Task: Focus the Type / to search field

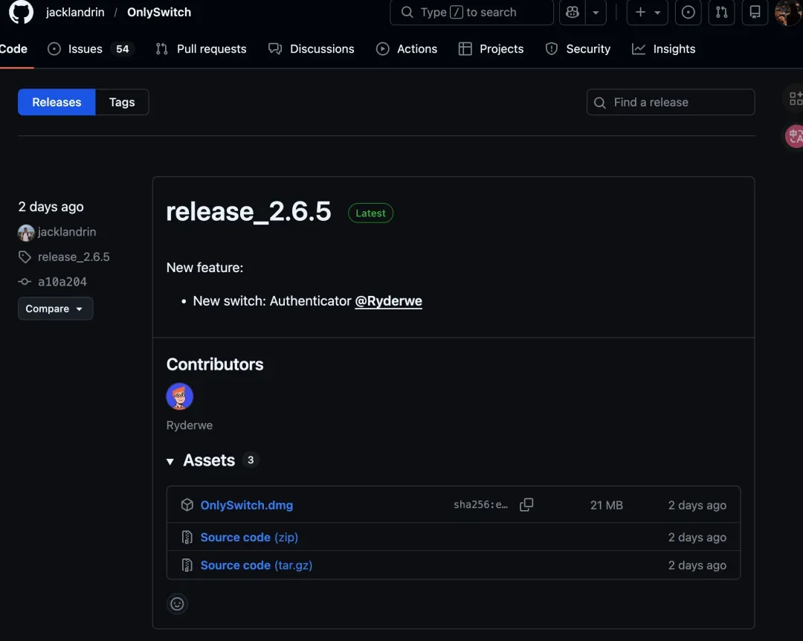Action: tap(471, 13)
